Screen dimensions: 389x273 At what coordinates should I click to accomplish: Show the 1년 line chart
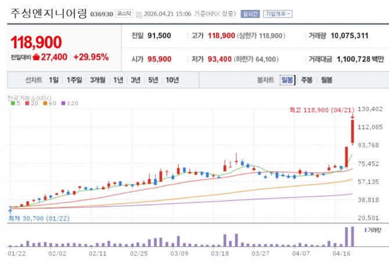click(x=118, y=80)
